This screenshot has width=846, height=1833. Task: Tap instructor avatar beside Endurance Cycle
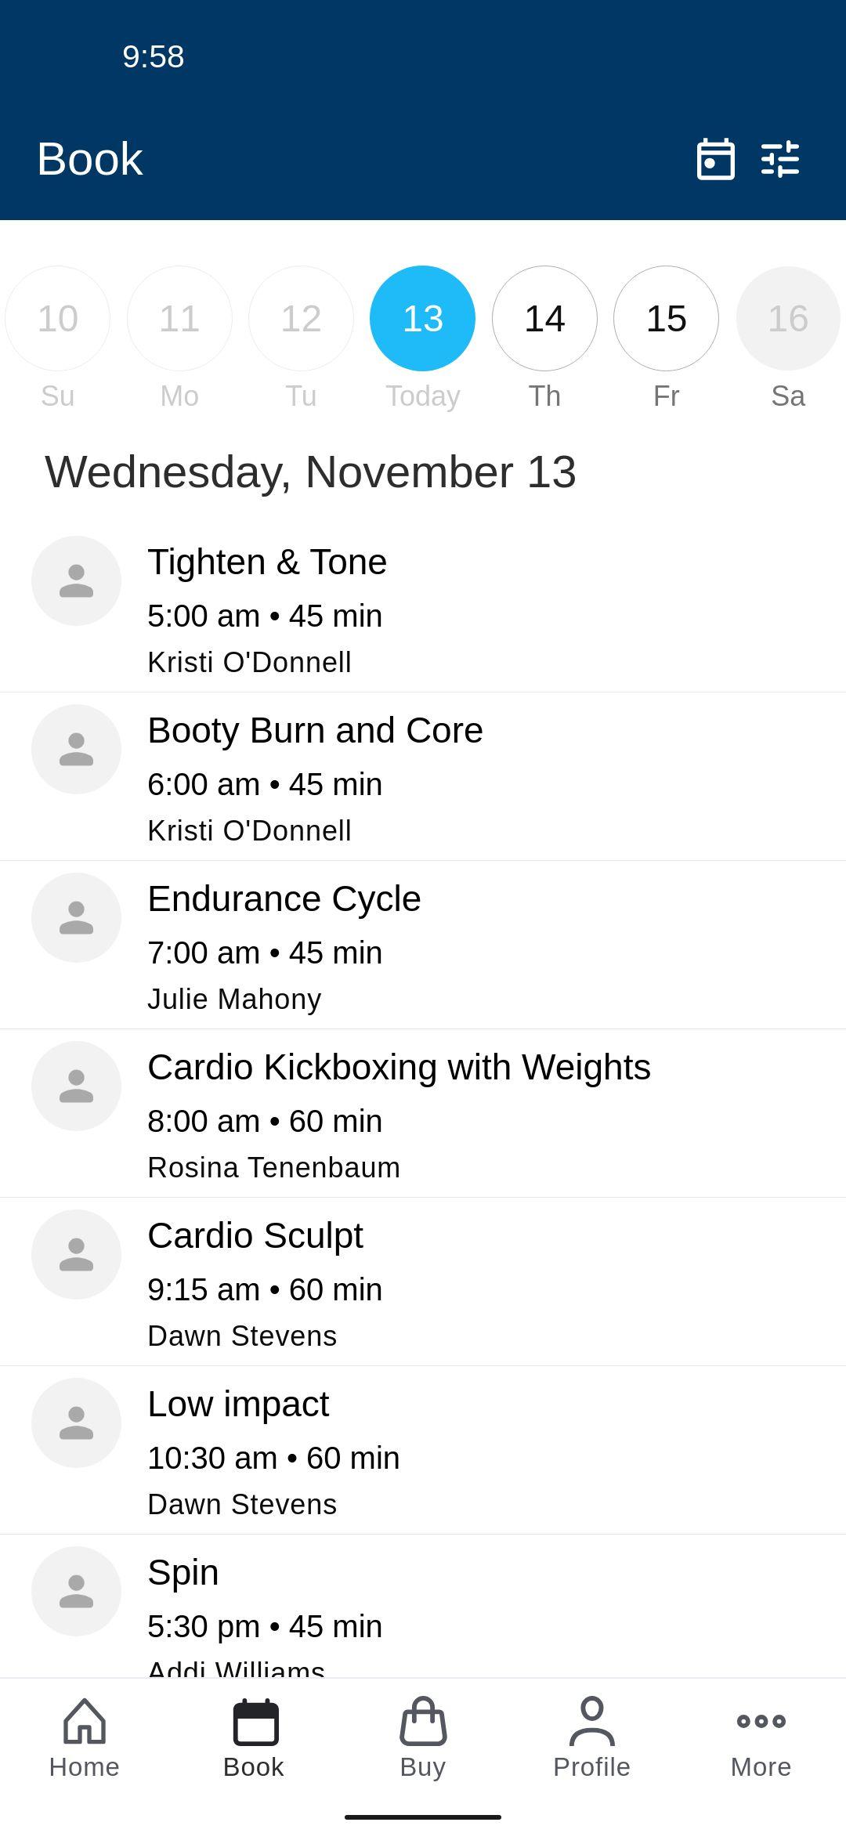click(76, 917)
